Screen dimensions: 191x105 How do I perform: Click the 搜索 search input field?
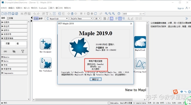[134, 14]
